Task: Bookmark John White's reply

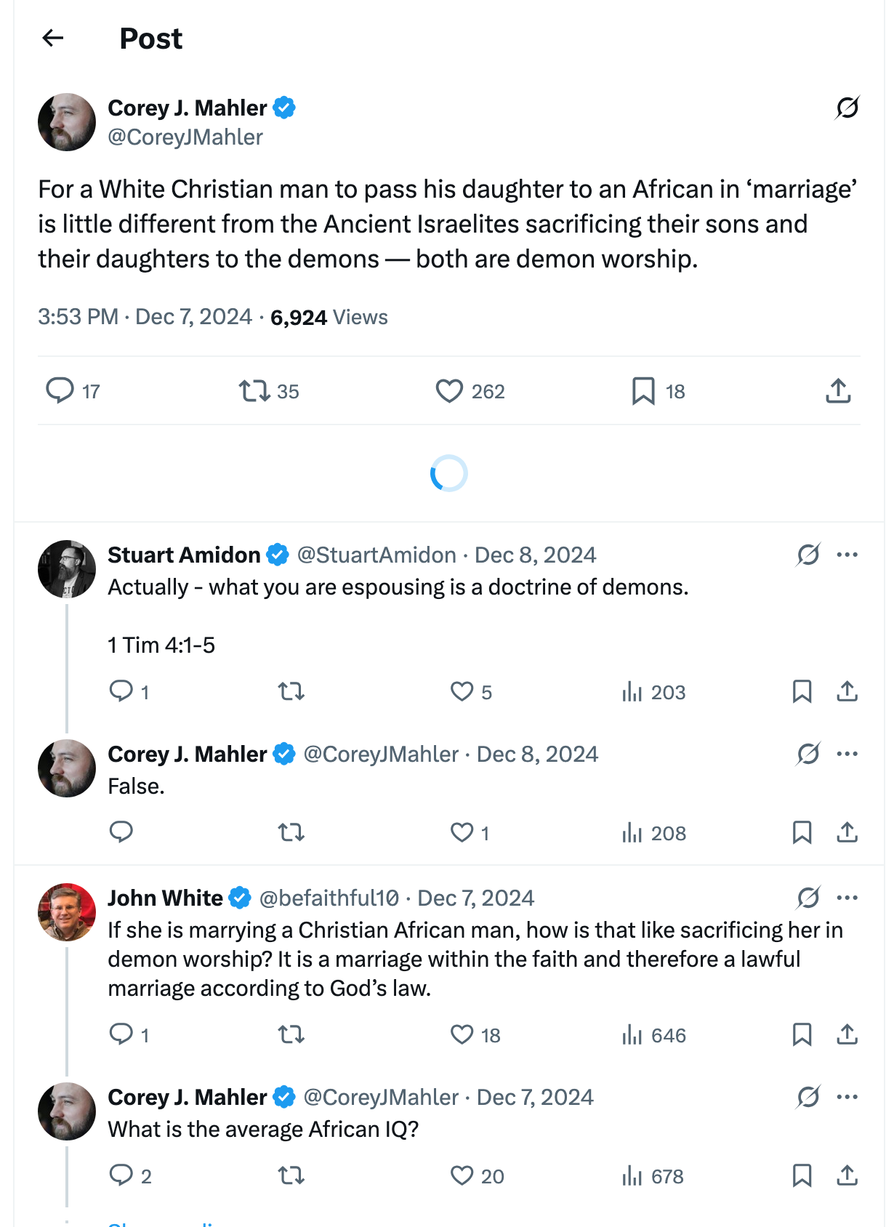Action: click(x=802, y=1034)
